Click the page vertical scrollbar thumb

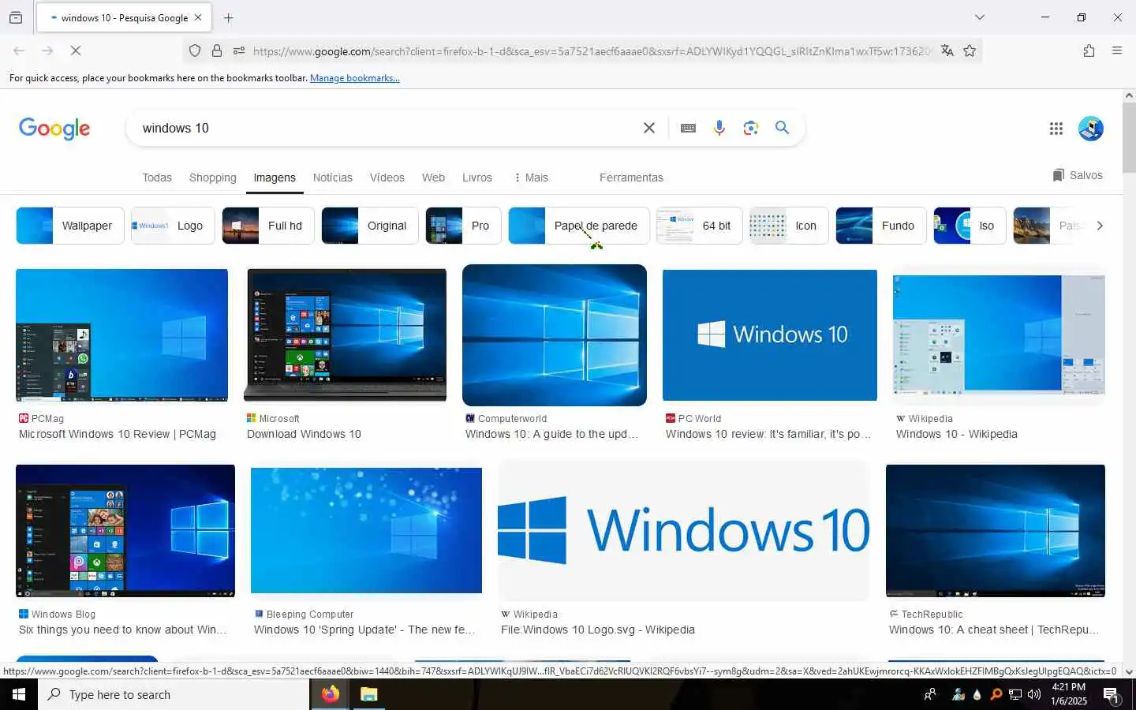1129,137
